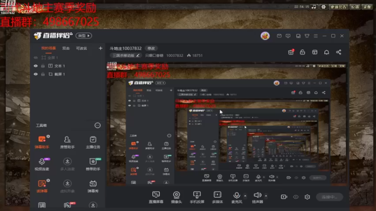Download the 虚拟形象 tool
The width and height of the screenshot is (376, 211).
coord(67,186)
